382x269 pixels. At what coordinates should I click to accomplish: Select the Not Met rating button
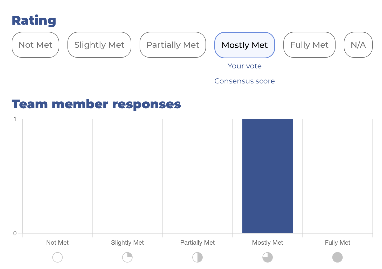(x=36, y=45)
